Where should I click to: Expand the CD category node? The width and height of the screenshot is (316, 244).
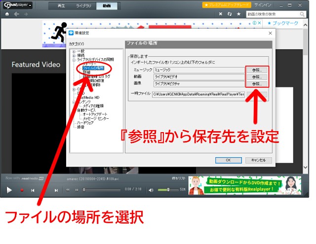pos(74,89)
